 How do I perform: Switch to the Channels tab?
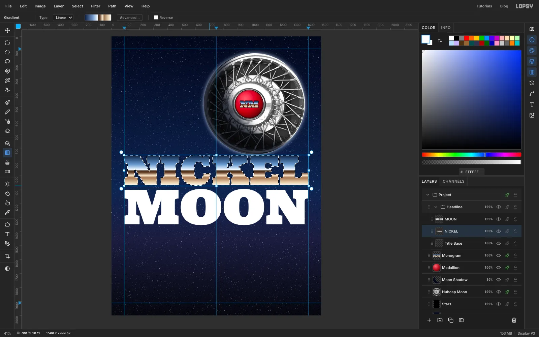pos(453,181)
